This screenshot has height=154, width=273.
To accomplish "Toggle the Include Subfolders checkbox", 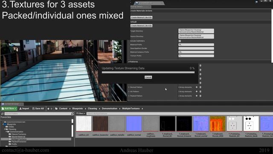I will (x=180, y=41).
